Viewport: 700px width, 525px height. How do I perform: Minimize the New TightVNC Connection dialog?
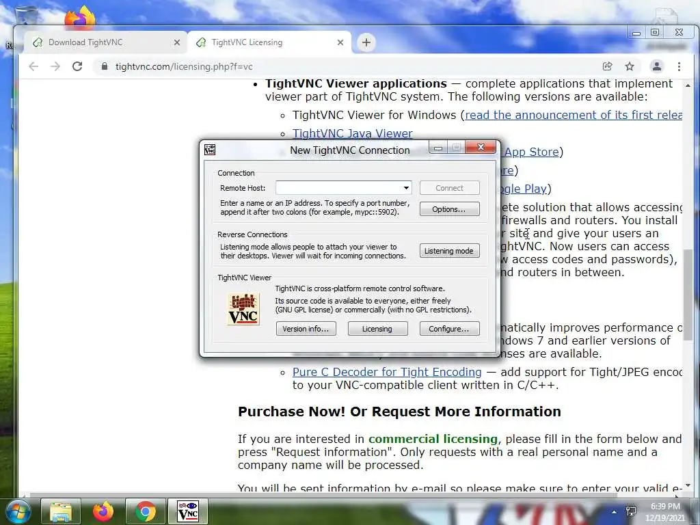(438, 148)
